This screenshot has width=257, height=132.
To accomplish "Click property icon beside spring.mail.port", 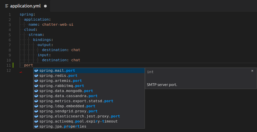I will (x=36, y=71).
